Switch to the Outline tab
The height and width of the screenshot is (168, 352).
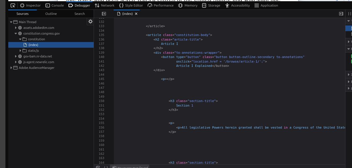click(51, 14)
